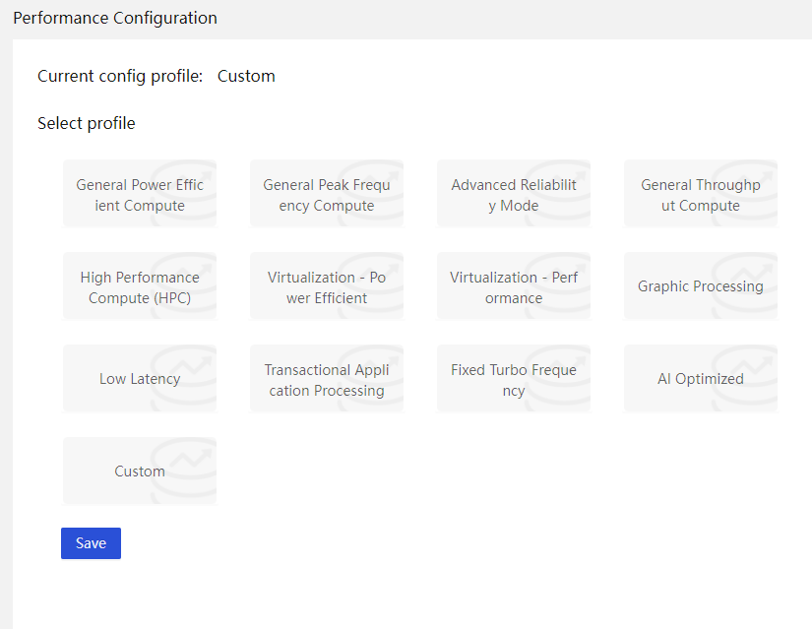
Task: Choose Virtualization - Power Efficient profile
Action: [x=327, y=286]
